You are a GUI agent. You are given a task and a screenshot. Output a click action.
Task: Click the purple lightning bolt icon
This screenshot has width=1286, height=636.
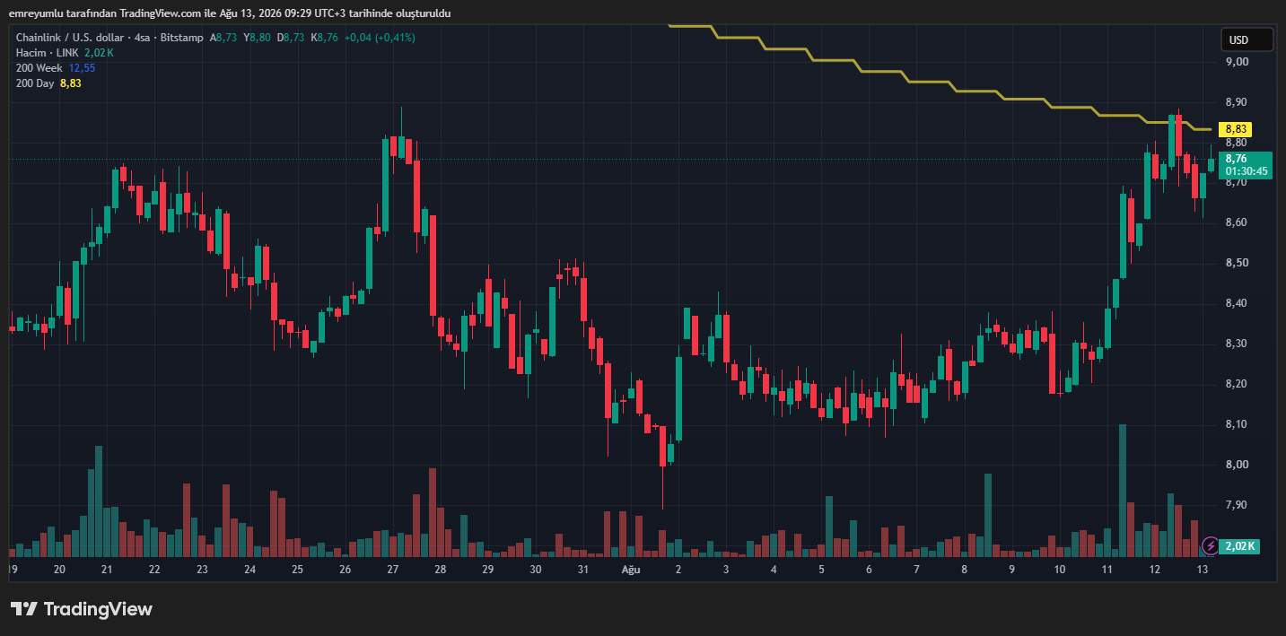[1211, 545]
